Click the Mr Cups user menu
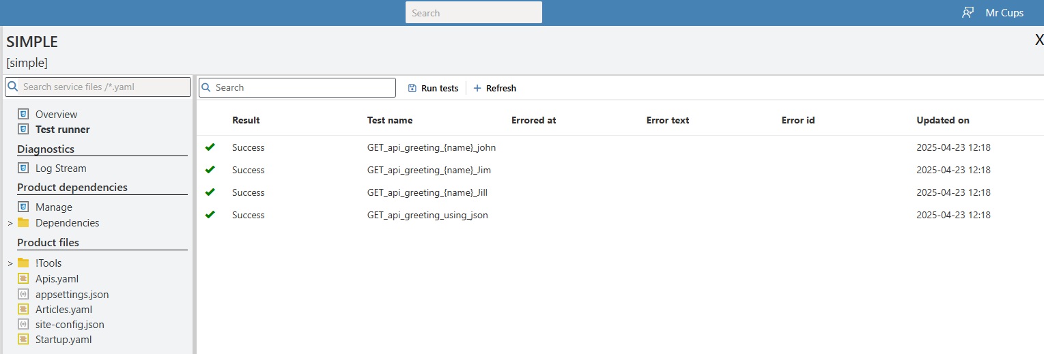The height and width of the screenshot is (354, 1044). [x=1004, y=12]
